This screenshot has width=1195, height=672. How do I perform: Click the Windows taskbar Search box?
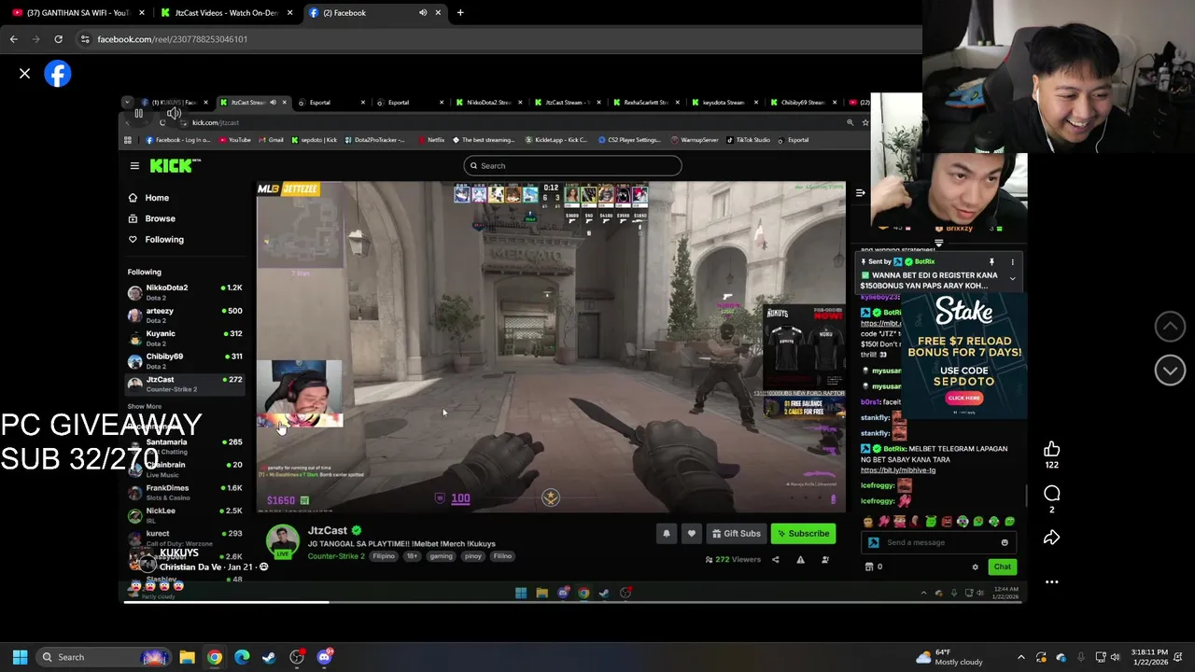(103, 657)
